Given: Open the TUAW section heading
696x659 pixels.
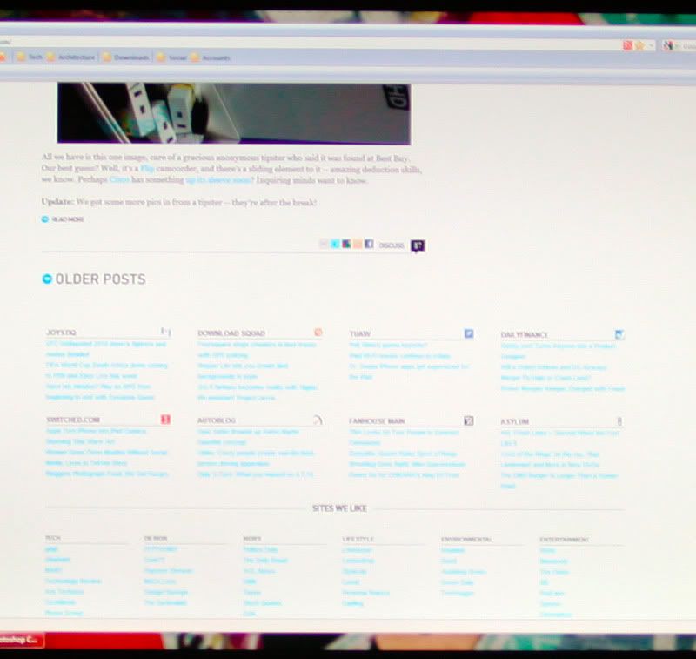Looking at the screenshot, I should (360, 334).
